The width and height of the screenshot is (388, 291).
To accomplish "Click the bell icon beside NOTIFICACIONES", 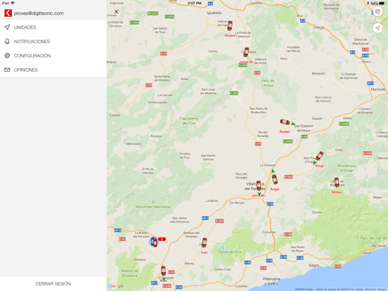I will pos(7,41).
